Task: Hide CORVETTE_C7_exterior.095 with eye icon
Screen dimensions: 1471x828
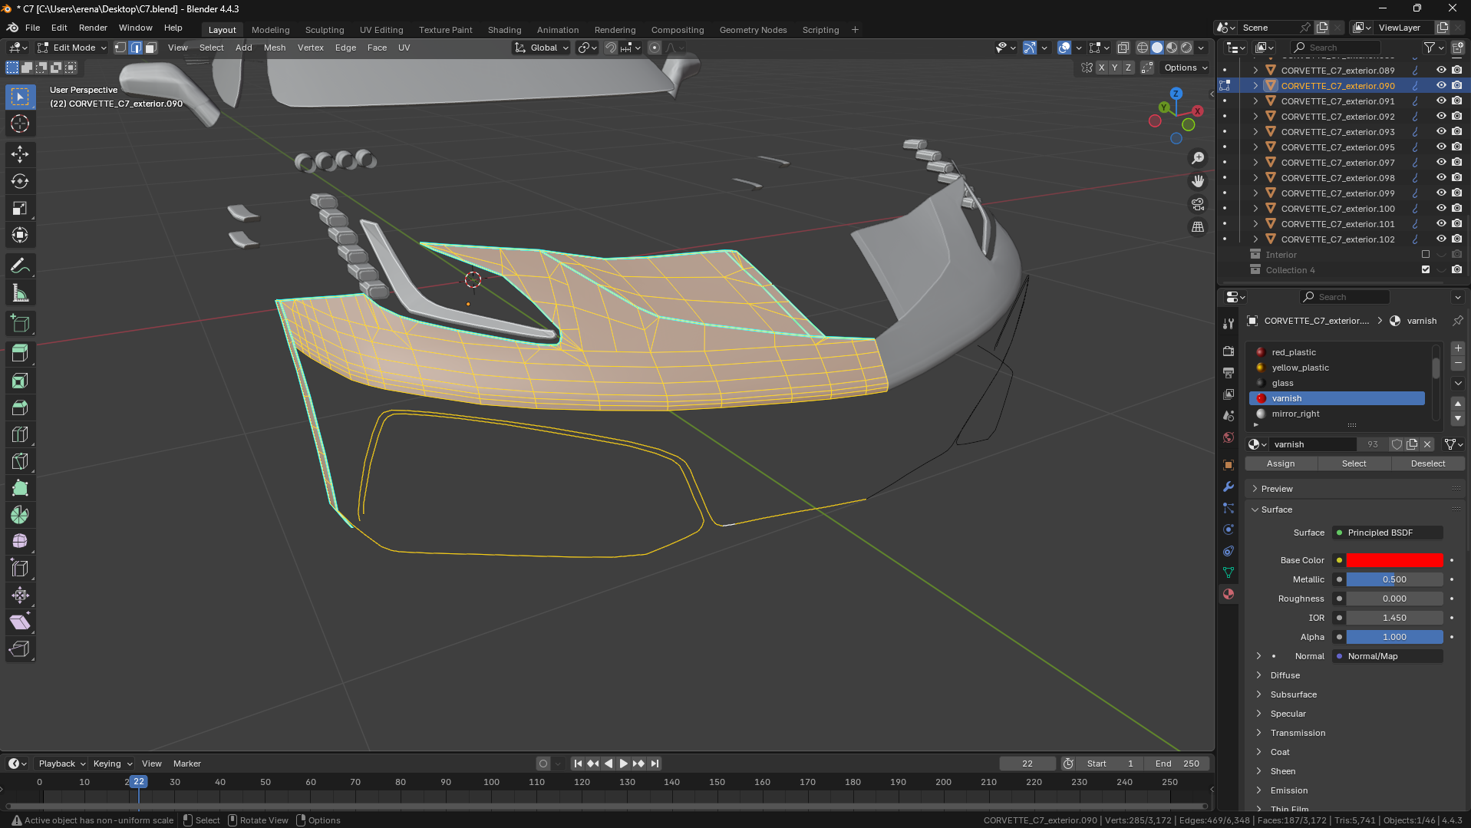Action: (1441, 147)
